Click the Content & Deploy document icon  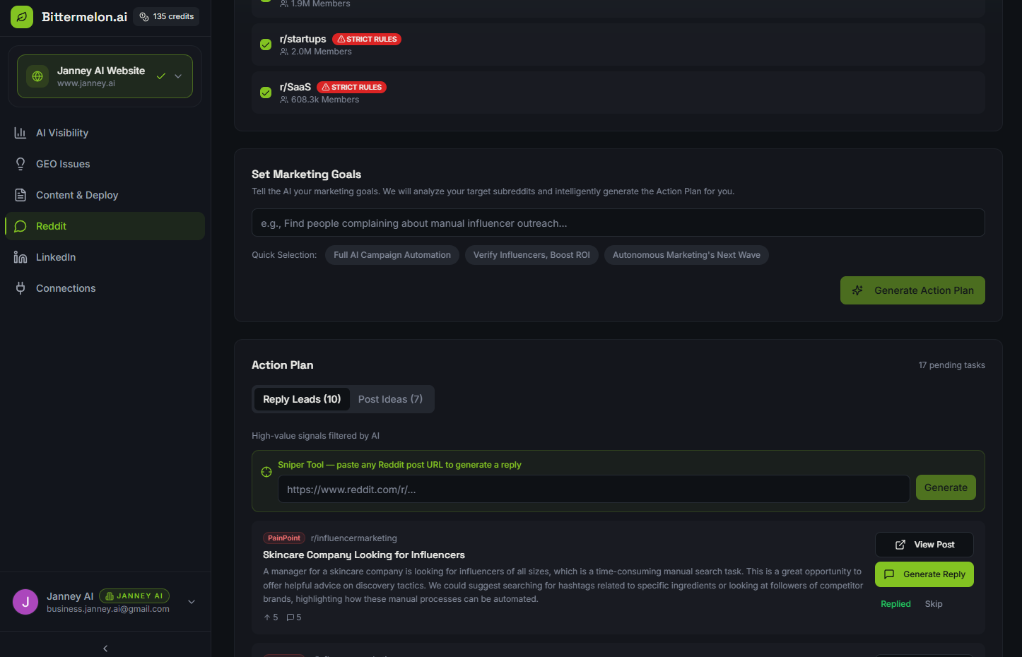(20, 195)
